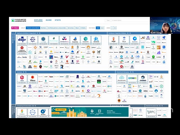
Task: Click the Tanka logo tile
Action: tap(35, 67)
